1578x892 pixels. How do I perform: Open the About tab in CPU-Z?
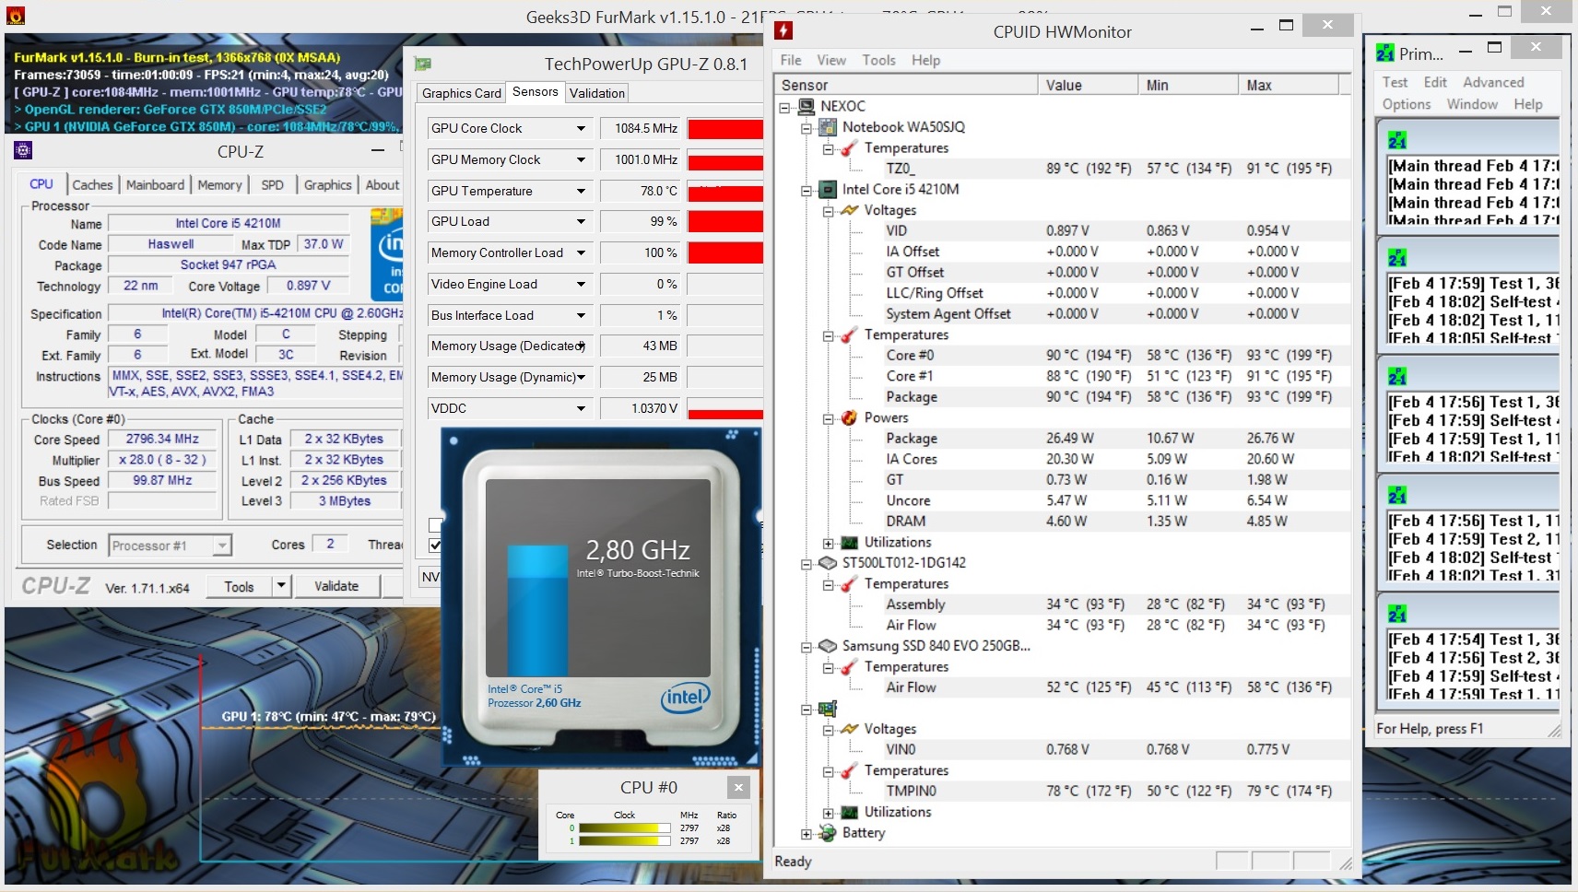(383, 185)
